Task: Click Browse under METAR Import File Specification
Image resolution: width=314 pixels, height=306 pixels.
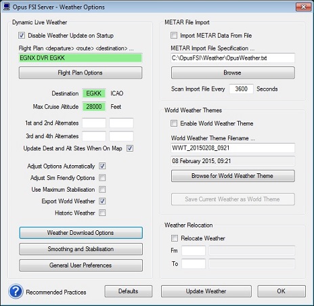Action: [233, 72]
